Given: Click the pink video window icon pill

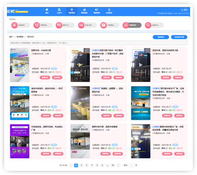Looking at the screenshot, I should (x=110, y=25).
